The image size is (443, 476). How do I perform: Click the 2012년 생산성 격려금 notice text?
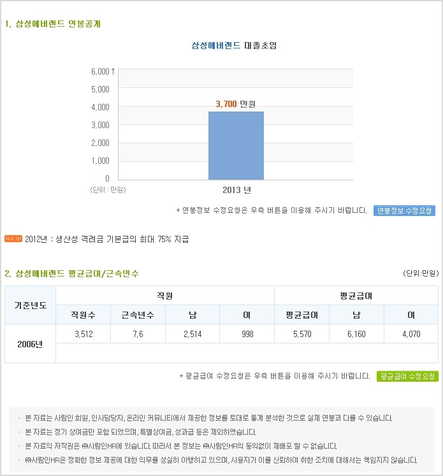pyautogui.click(x=107, y=240)
